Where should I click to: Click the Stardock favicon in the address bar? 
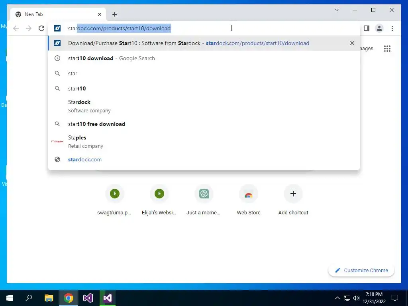pos(57,28)
